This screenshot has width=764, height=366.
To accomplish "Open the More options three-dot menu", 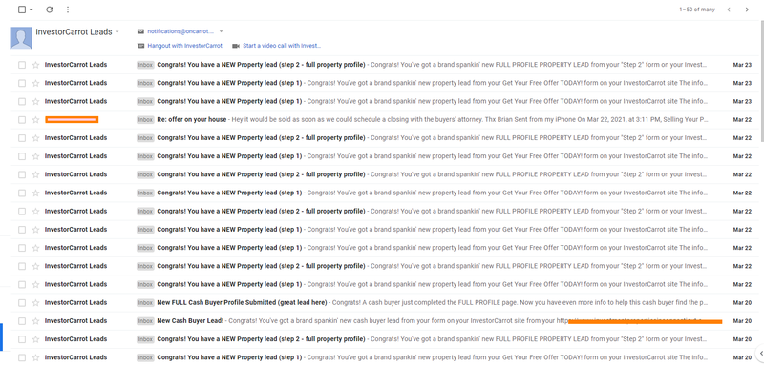I will click(x=68, y=10).
